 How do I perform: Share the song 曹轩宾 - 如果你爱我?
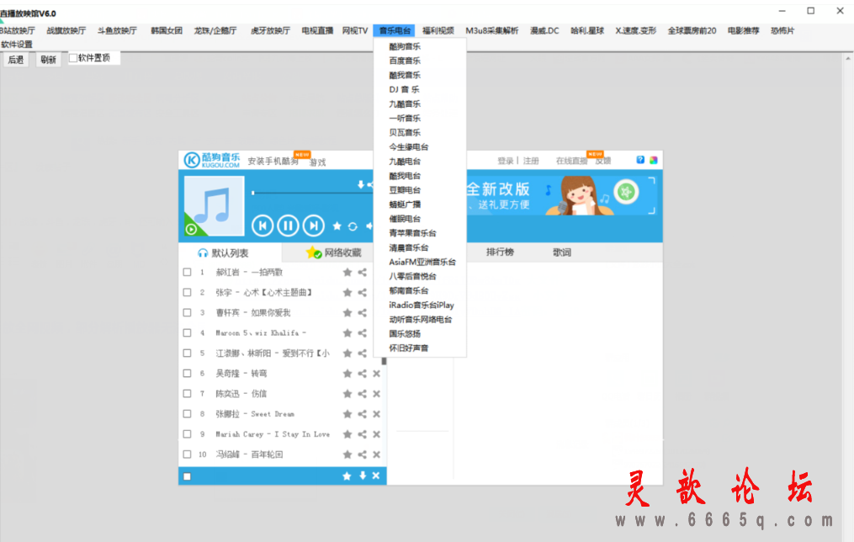(x=362, y=313)
